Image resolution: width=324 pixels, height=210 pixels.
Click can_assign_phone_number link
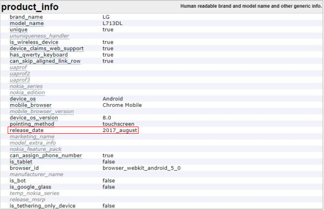click(46, 155)
